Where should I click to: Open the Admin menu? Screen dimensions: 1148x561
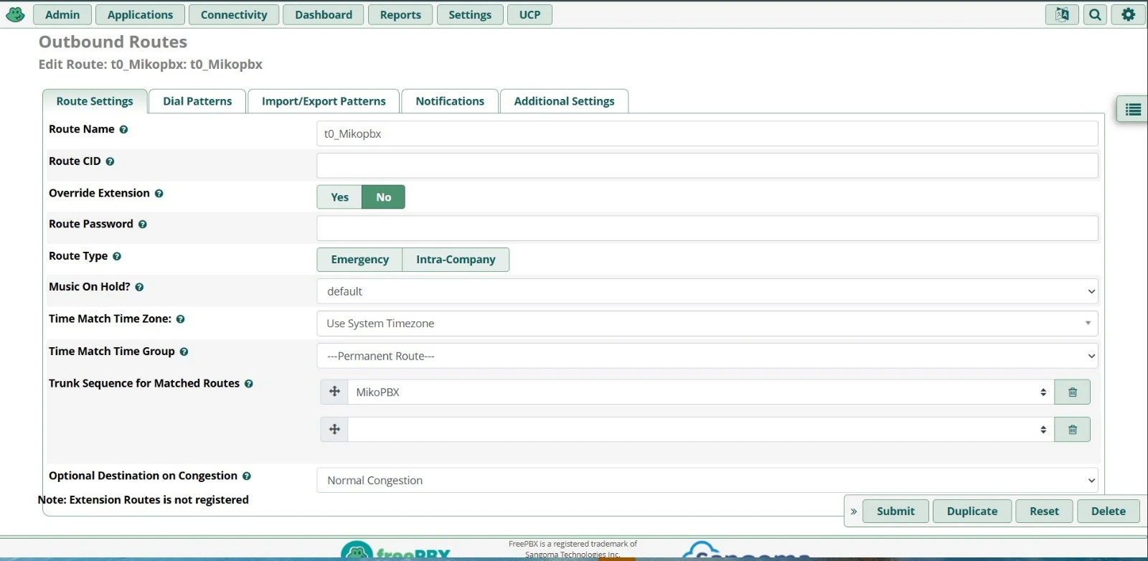(x=62, y=14)
